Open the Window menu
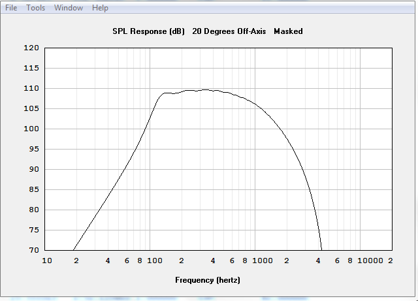 [69, 8]
